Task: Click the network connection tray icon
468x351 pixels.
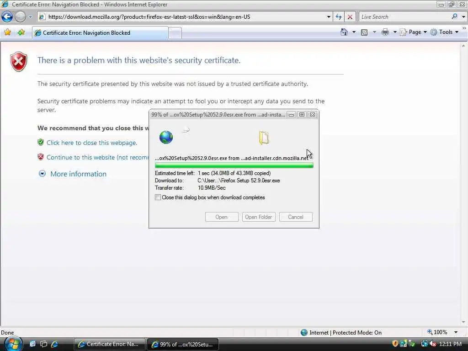Action: [x=424, y=344]
